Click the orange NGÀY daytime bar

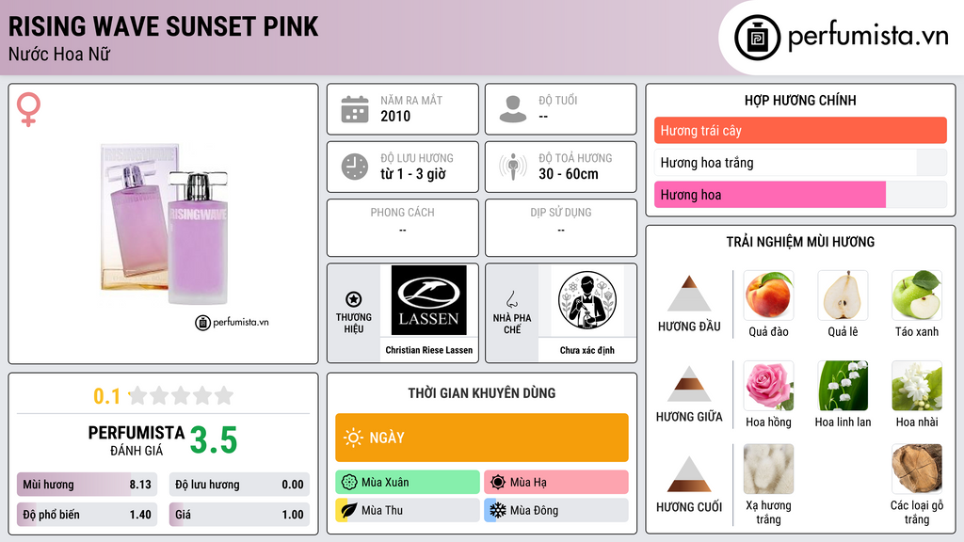(482, 438)
